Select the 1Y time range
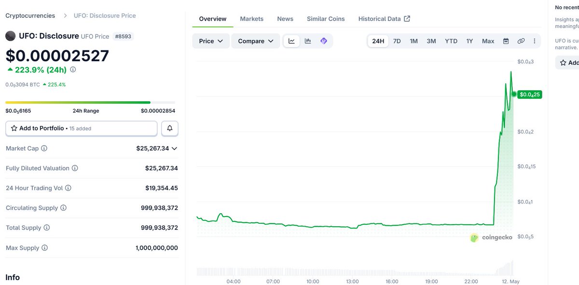The image size is (579, 285). tap(469, 41)
